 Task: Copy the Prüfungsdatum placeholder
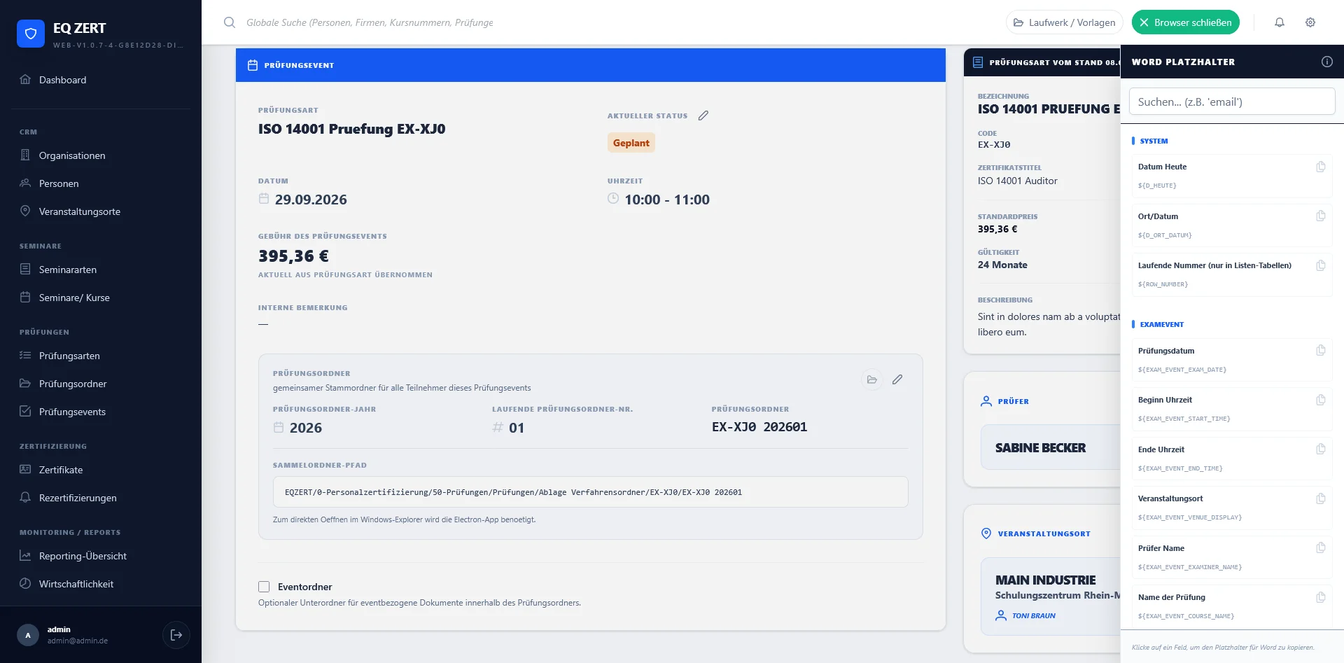1321,350
